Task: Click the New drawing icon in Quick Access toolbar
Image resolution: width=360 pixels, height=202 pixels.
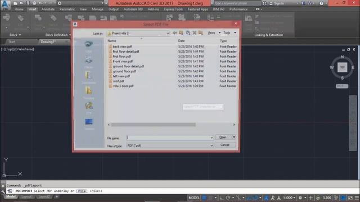Action: click(15, 3)
